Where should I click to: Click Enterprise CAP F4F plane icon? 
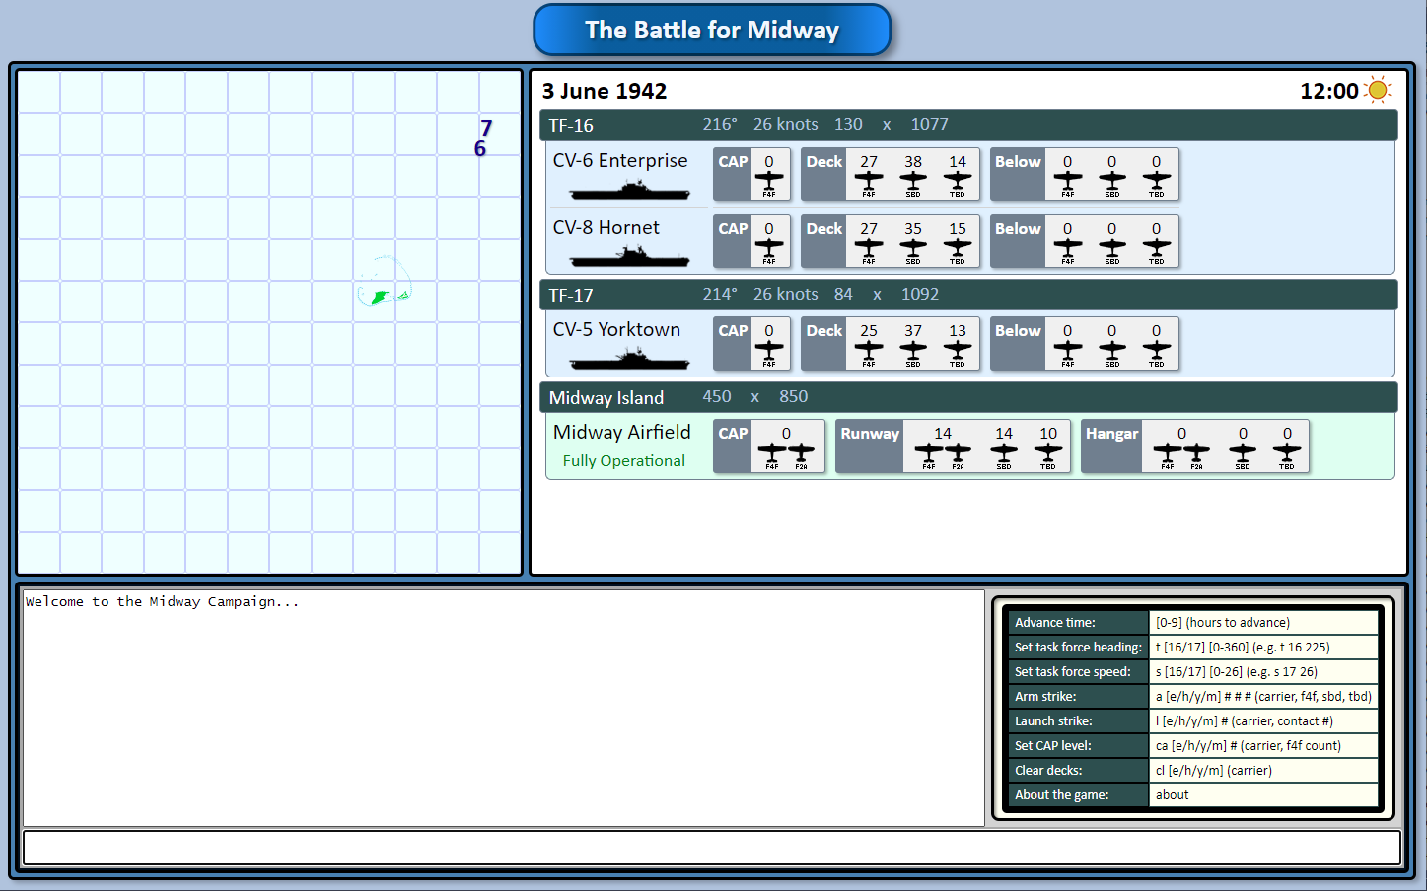pos(769,183)
